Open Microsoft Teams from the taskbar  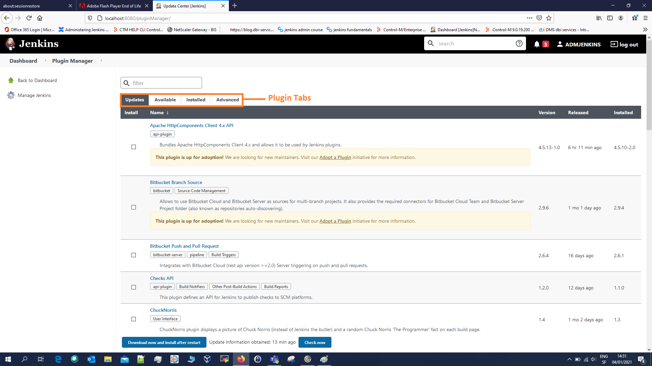[x=274, y=359]
